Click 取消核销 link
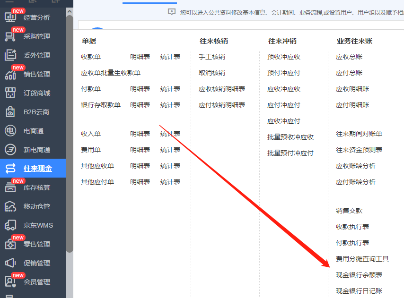This screenshot has width=404, height=298. [212, 73]
